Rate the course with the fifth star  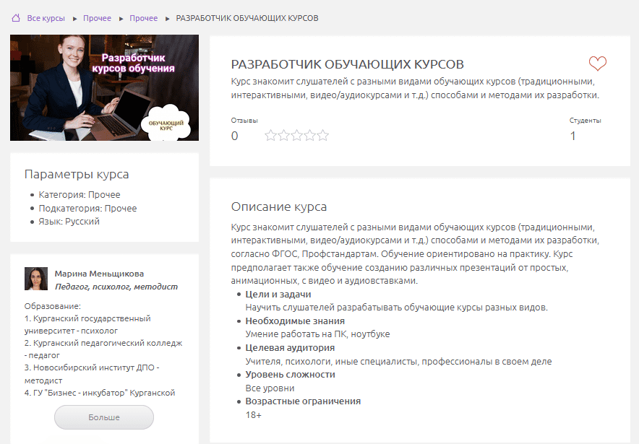(x=323, y=135)
